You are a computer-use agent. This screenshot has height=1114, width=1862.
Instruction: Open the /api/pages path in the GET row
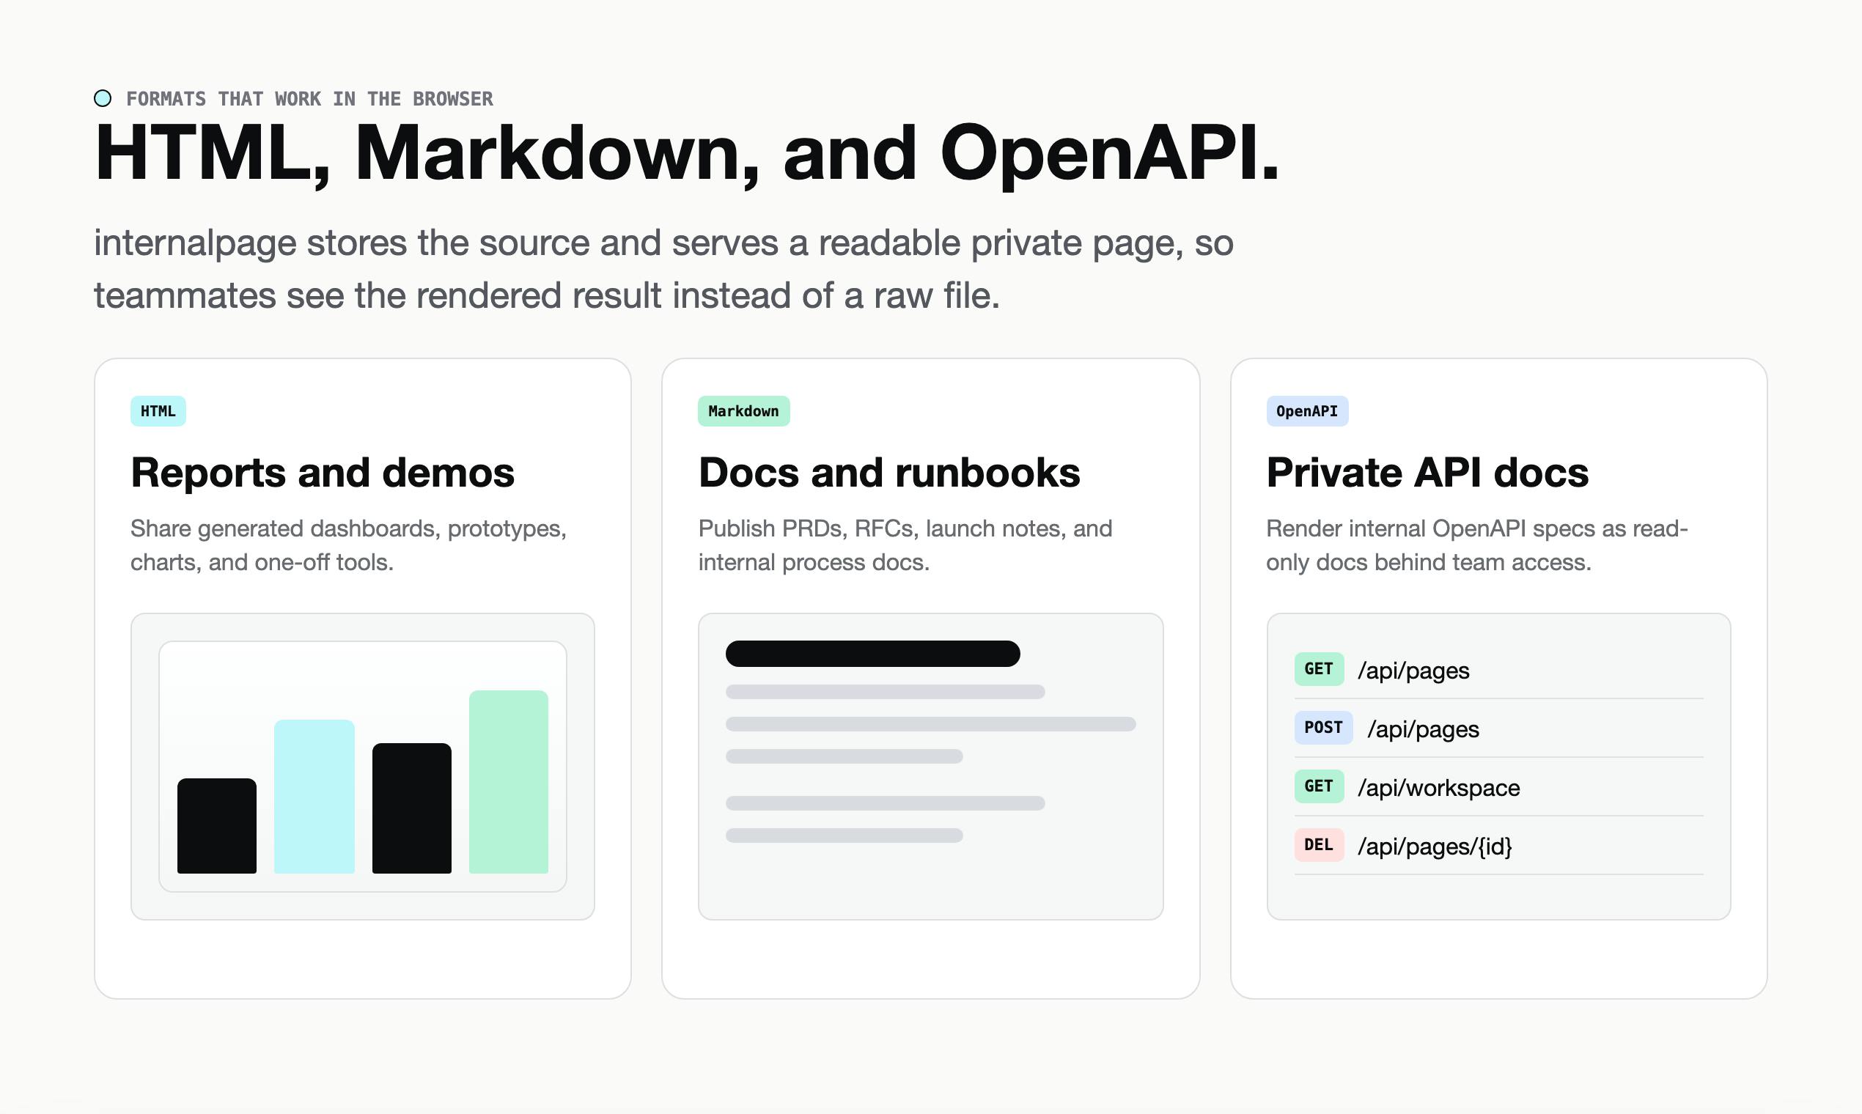point(1413,671)
